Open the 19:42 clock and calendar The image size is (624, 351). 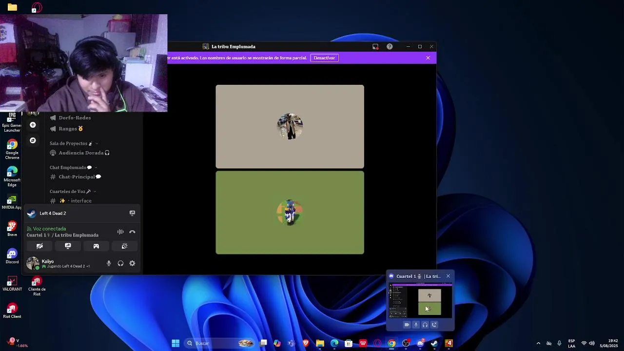tap(609, 343)
